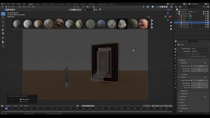Image resolution: width=210 pixels, height=118 pixels.
Task: Expand the Light Paths panel
Action: (x=183, y=97)
